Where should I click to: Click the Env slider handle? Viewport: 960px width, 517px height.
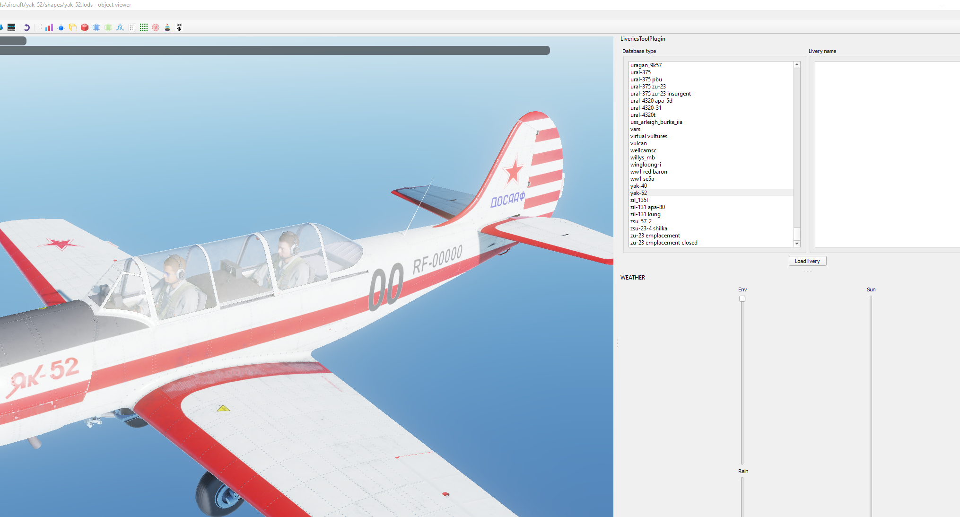742,298
